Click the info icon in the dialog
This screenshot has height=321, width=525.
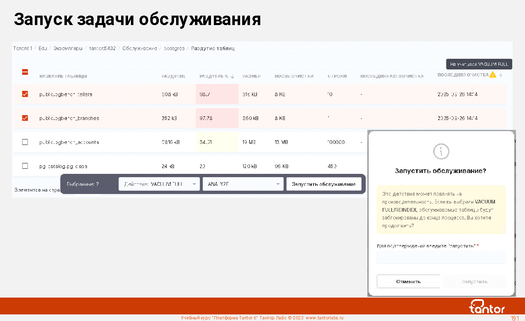tap(441, 151)
